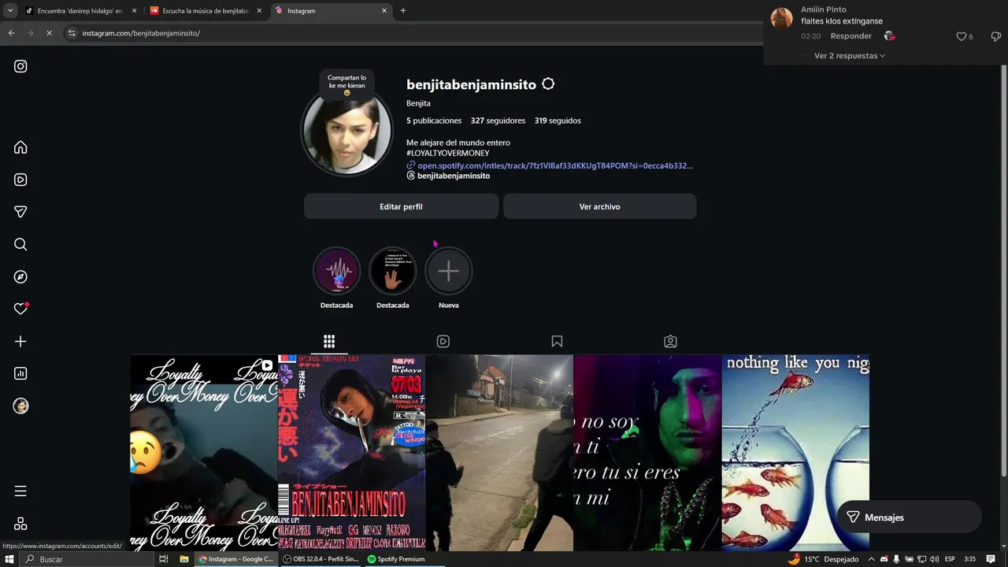Open night street photo post
This screenshot has width=1008, height=567.
(499, 453)
